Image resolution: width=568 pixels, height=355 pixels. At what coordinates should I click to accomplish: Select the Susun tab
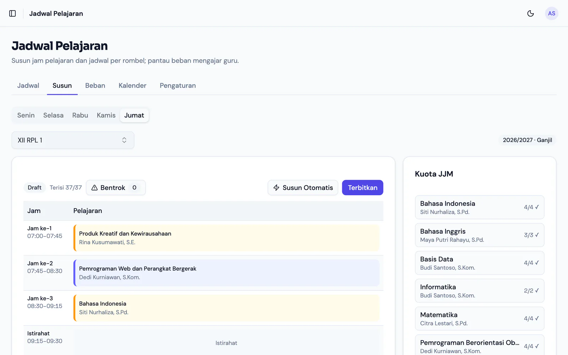tap(62, 86)
